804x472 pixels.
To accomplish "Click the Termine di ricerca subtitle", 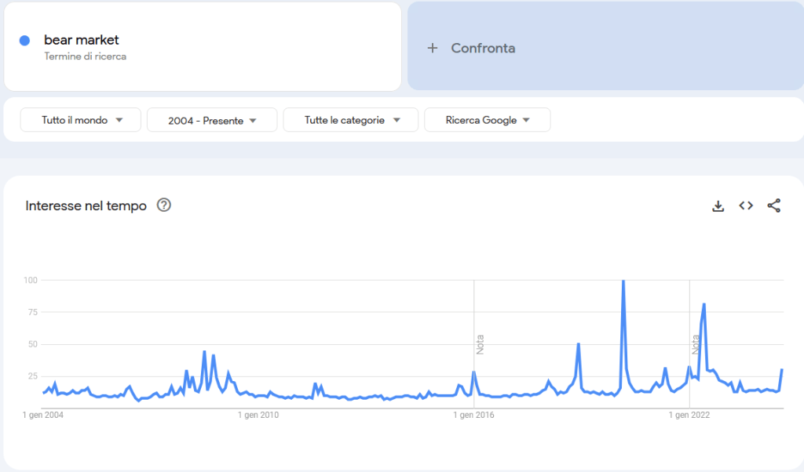I will pyautogui.click(x=85, y=56).
